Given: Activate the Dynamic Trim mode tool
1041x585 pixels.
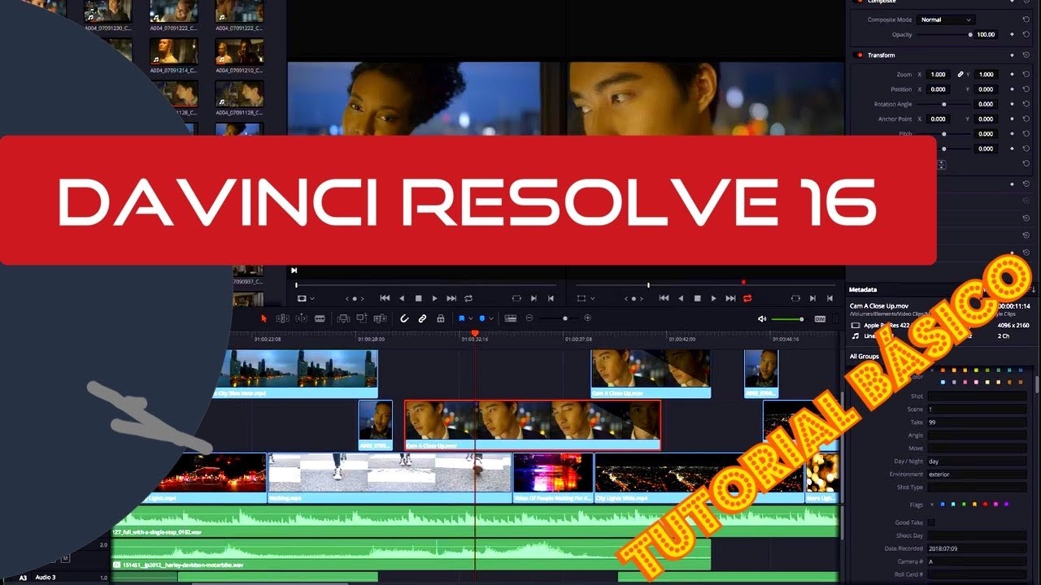Looking at the screenshot, I should (301, 318).
